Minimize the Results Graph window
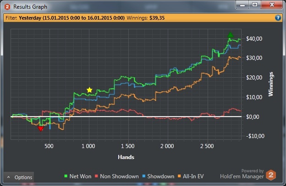286x186 pixels. pos(242,5)
